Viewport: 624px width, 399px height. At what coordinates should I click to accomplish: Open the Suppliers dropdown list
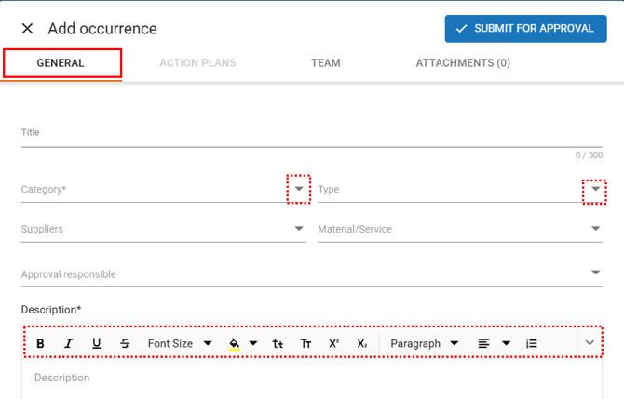point(299,229)
